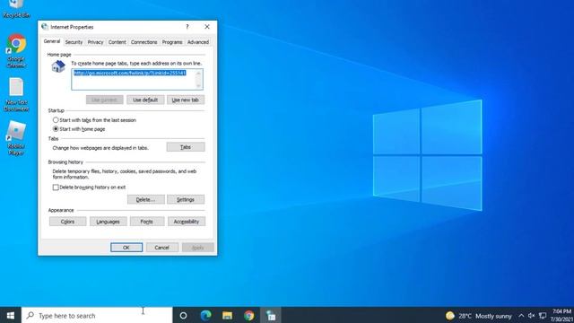
Task: Open the taskbar clock and date
Action: tap(561, 315)
